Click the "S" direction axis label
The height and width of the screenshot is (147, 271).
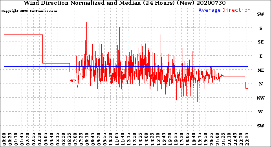pos(261,28)
